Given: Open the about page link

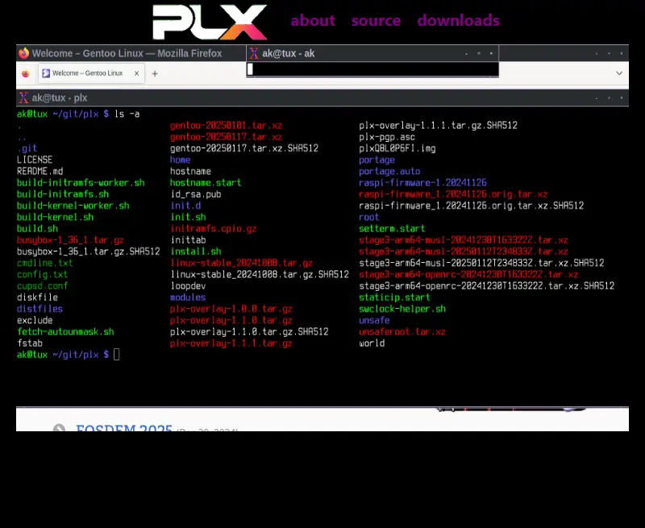Looking at the screenshot, I should pos(313,21).
